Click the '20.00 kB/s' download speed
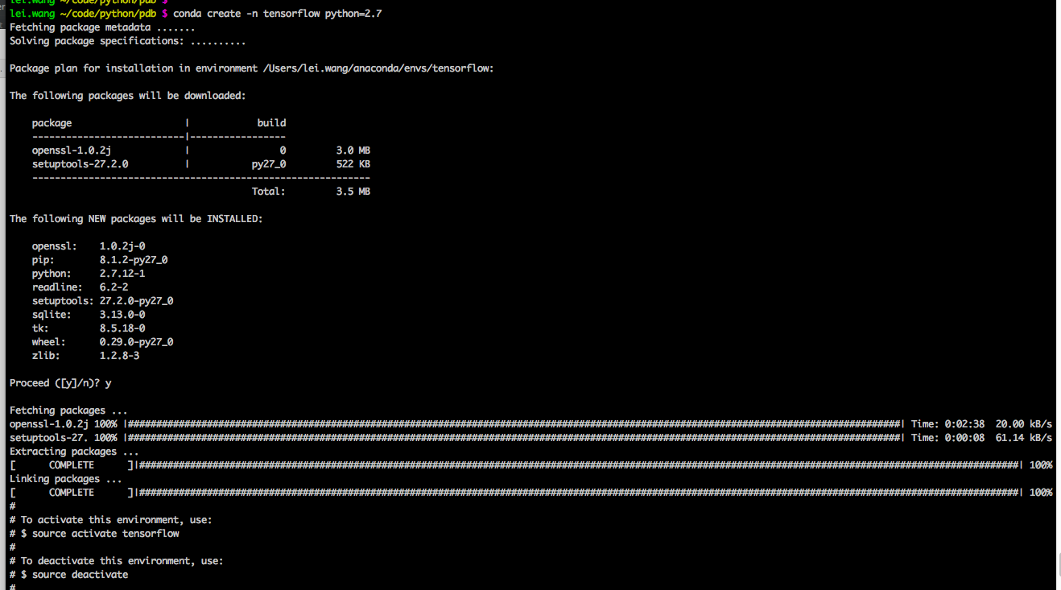Viewport: 1061px width, 590px height. (x=1024, y=424)
